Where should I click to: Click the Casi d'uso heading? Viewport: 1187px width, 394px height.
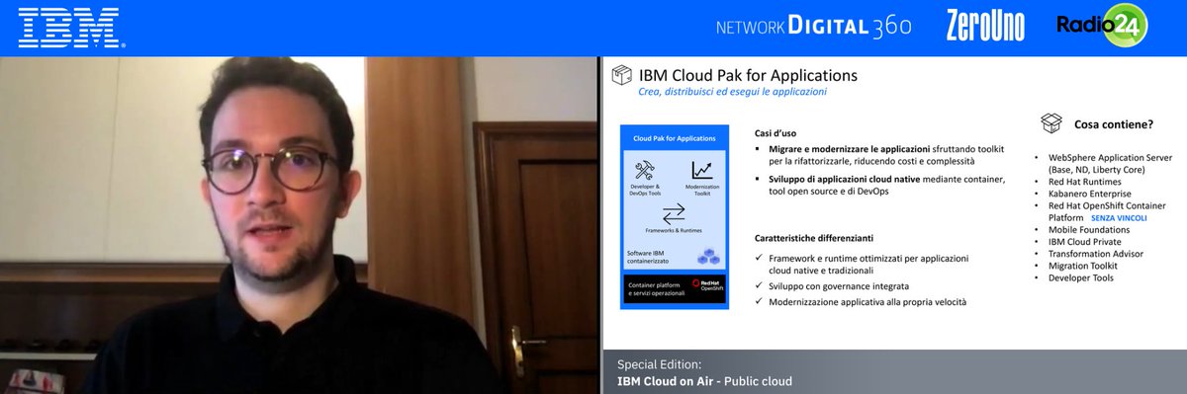[776, 132]
